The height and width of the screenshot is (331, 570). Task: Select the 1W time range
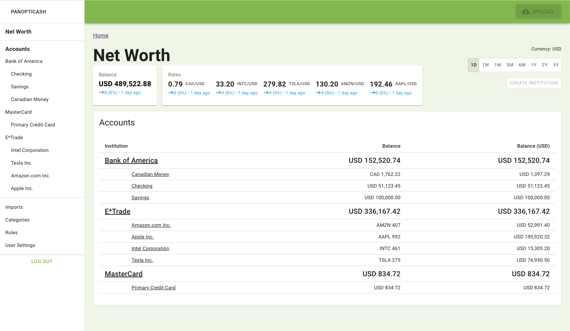(485, 65)
